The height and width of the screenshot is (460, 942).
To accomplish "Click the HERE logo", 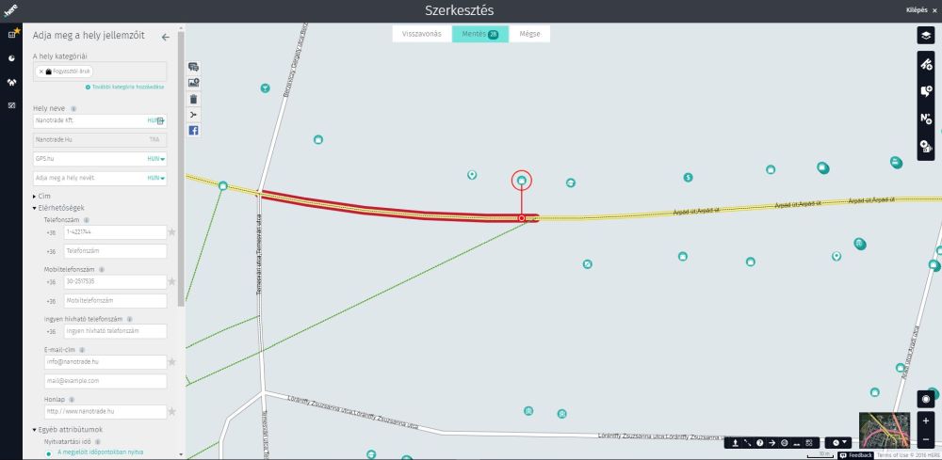I will (10, 10).
